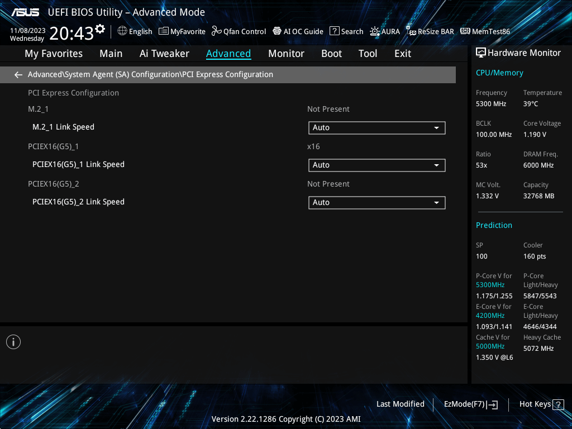Click the 5300MHz P-Core link

tap(490, 285)
